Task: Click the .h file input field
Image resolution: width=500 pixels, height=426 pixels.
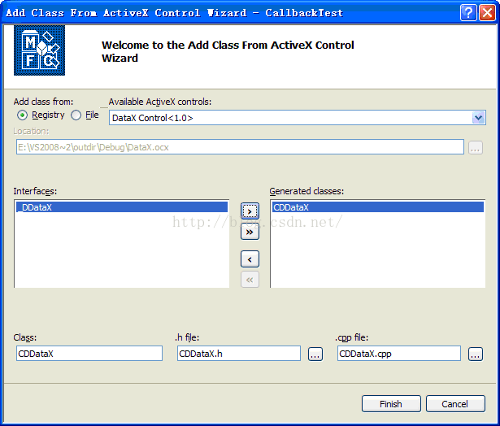Action: click(239, 354)
